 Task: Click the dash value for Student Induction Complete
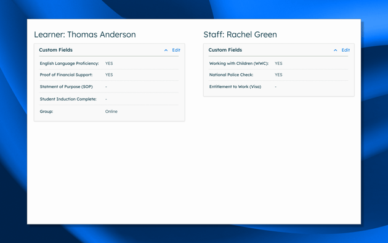(x=106, y=99)
